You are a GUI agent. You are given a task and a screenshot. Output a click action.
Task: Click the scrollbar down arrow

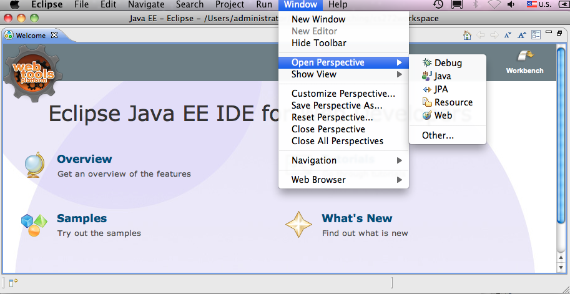(561, 268)
